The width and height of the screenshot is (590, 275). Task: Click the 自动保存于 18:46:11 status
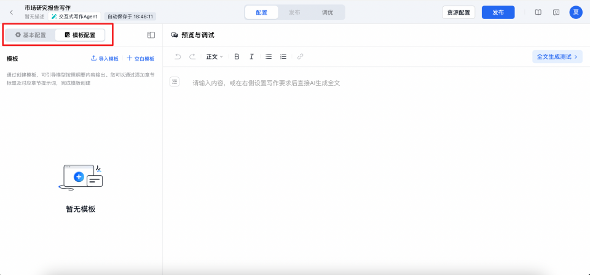(x=130, y=17)
